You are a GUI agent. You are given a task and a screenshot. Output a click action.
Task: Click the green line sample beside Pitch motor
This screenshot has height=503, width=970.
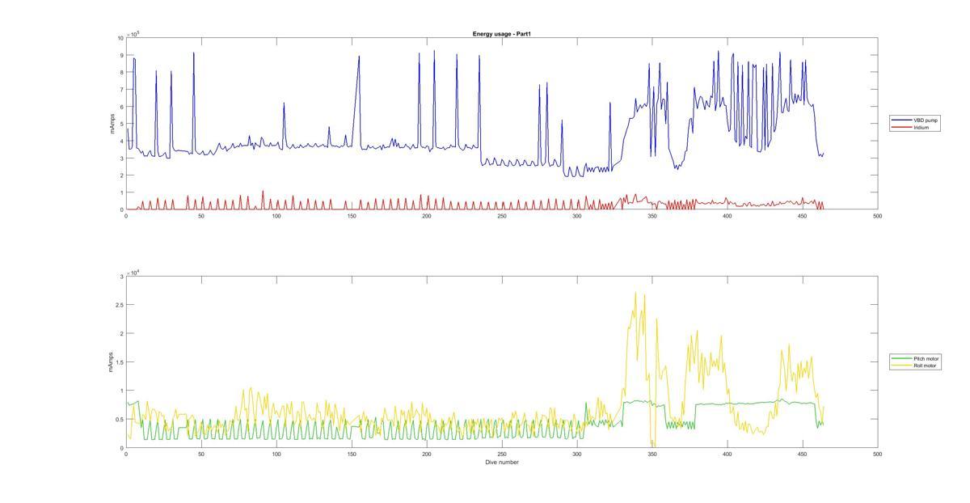pyautogui.click(x=902, y=358)
